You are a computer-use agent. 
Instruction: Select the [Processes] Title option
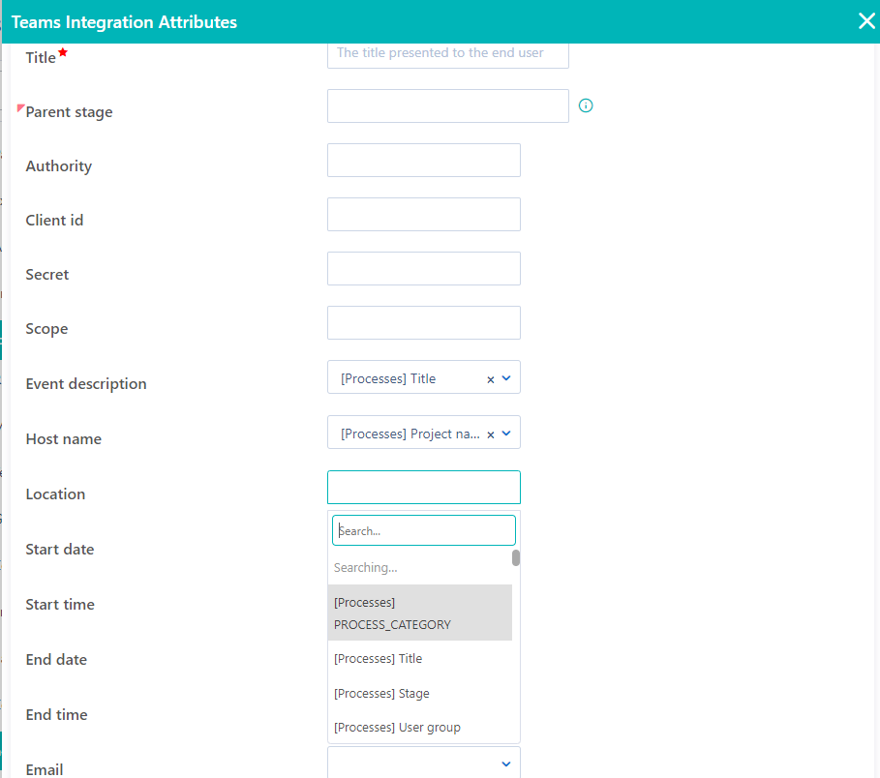[378, 658]
